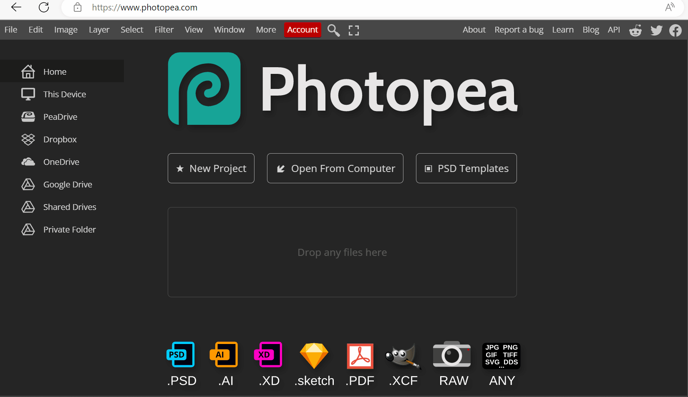Open the Filter menu
The image size is (688, 397).
pyautogui.click(x=164, y=30)
